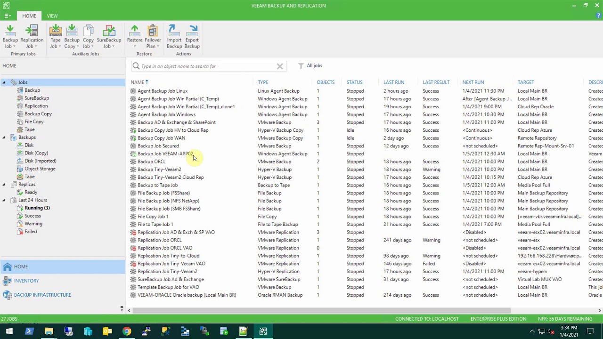Select the Ready node under Replicas
This screenshot has height=339, width=603.
pos(31,193)
